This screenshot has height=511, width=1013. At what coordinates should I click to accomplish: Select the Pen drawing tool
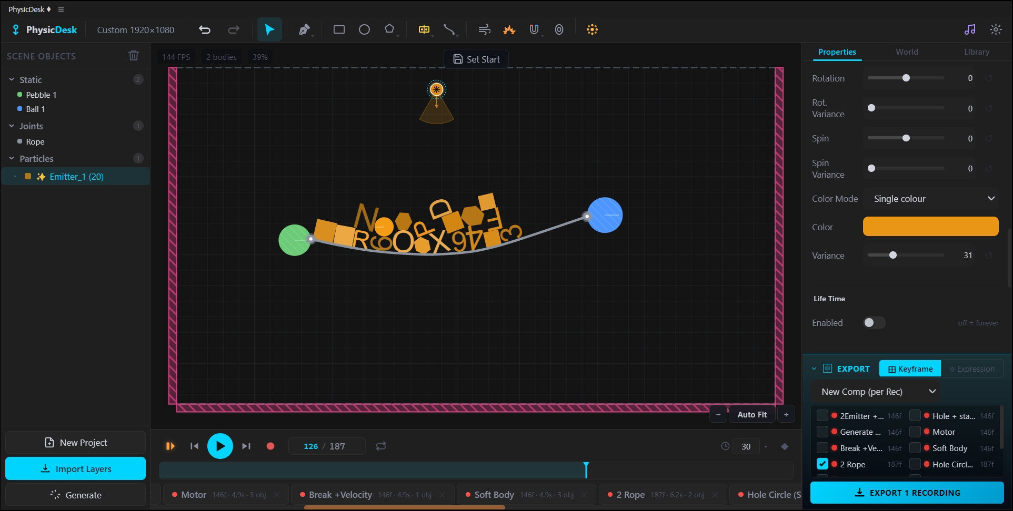(x=304, y=30)
